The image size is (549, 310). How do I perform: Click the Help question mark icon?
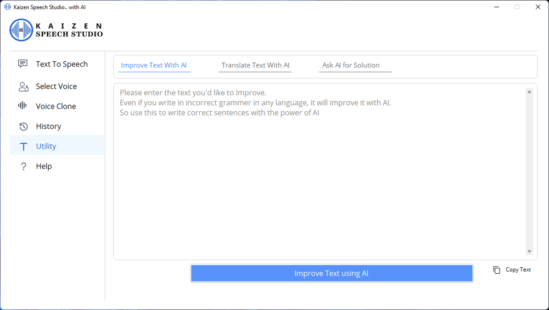click(x=23, y=167)
